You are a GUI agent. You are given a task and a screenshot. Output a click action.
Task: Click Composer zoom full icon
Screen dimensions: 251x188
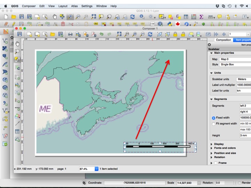pos(119,34)
